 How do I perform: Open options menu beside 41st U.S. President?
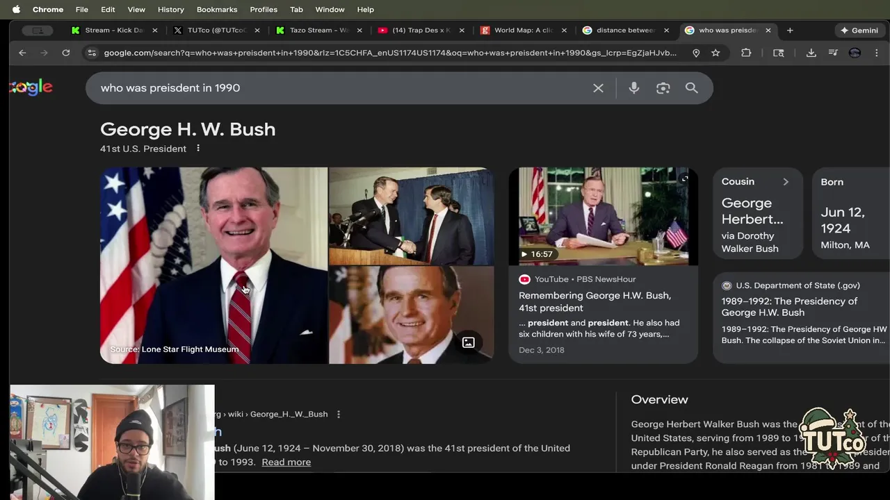click(x=198, y=149)
